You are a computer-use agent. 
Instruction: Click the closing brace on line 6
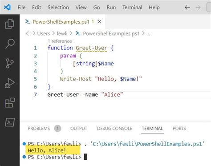click(49, 87)
